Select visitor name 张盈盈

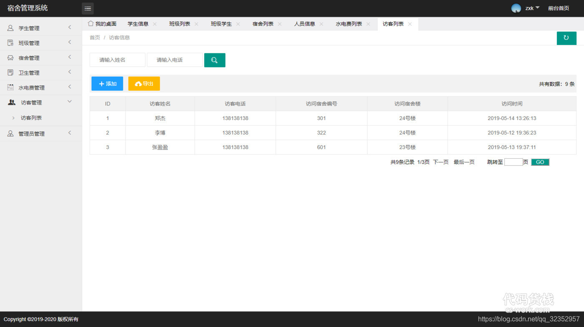pos(160,147)
